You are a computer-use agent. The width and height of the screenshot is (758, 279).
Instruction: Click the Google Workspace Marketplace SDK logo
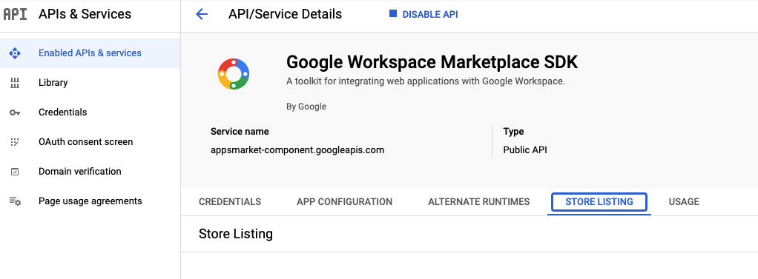pos(234,74)
